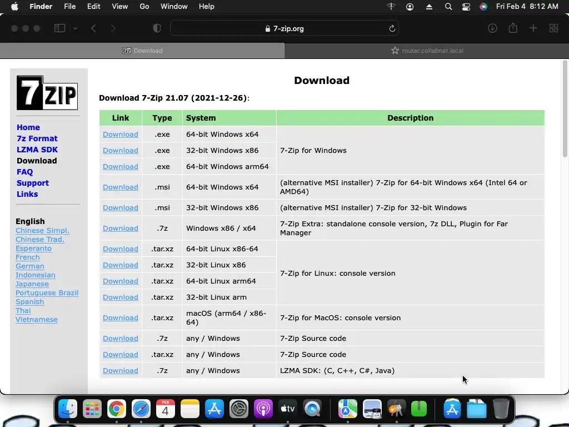Open the Apple menu

(x=14, y=7)
